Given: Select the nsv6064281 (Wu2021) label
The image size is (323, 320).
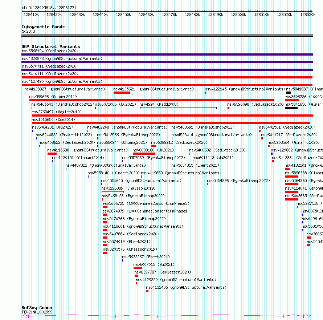Looking at the screenshot, I should pyautogui.click(x=53, y=127).
